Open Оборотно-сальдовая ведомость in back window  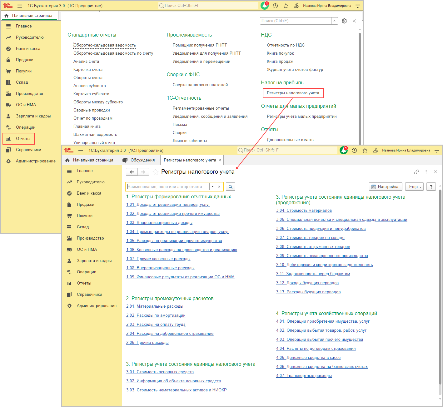[105, 45]
